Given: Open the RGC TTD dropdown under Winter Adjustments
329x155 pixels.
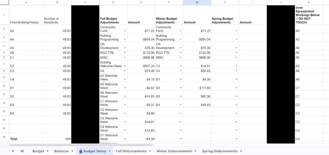Looking at the screenshot, I should coord(180,53).
